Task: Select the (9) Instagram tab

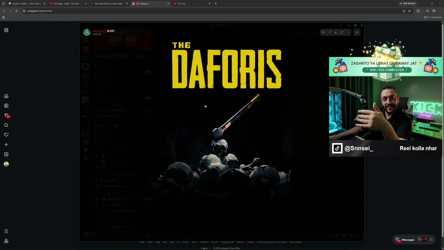Action: click(150, 3)
